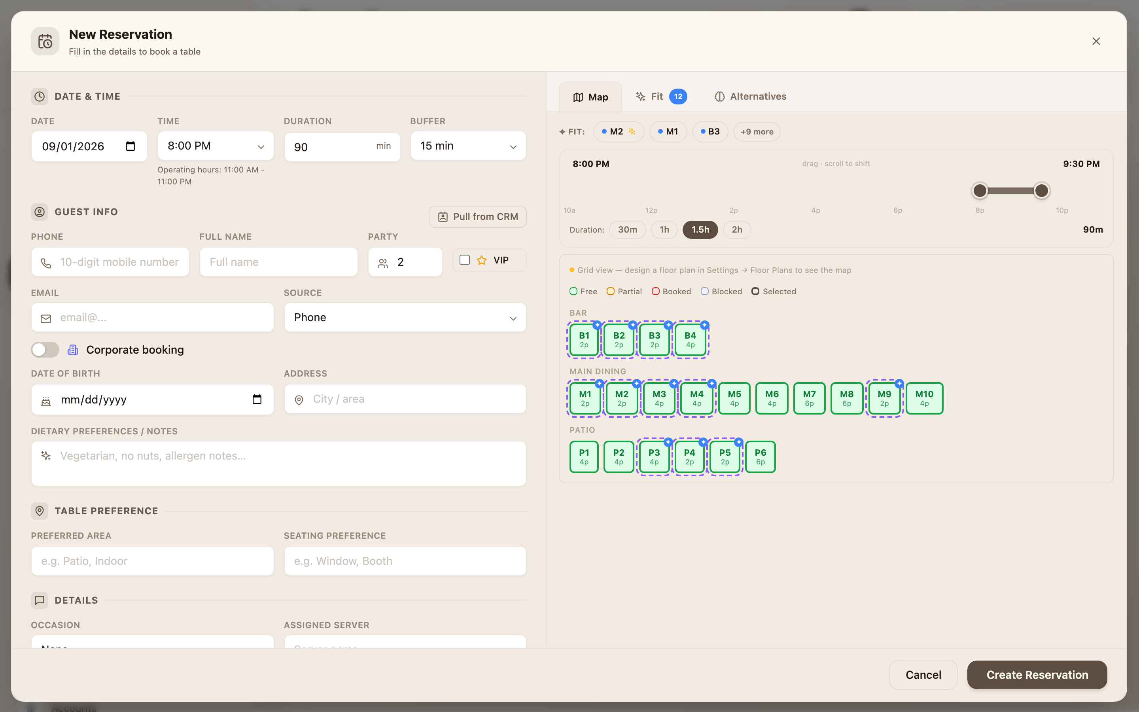Switch to the Alternatives tab
The image size is (1139, 712).
click(x=750, y=97)
